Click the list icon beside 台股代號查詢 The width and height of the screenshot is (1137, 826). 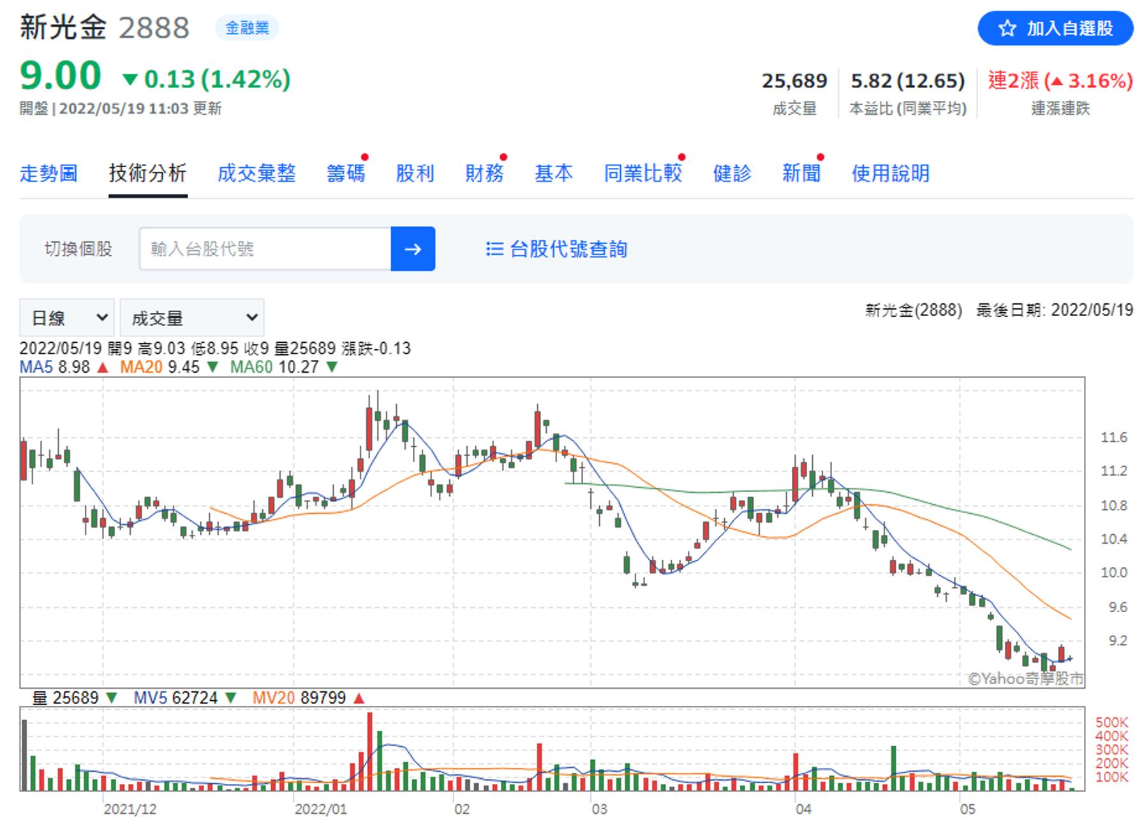(x=494, y=249)
